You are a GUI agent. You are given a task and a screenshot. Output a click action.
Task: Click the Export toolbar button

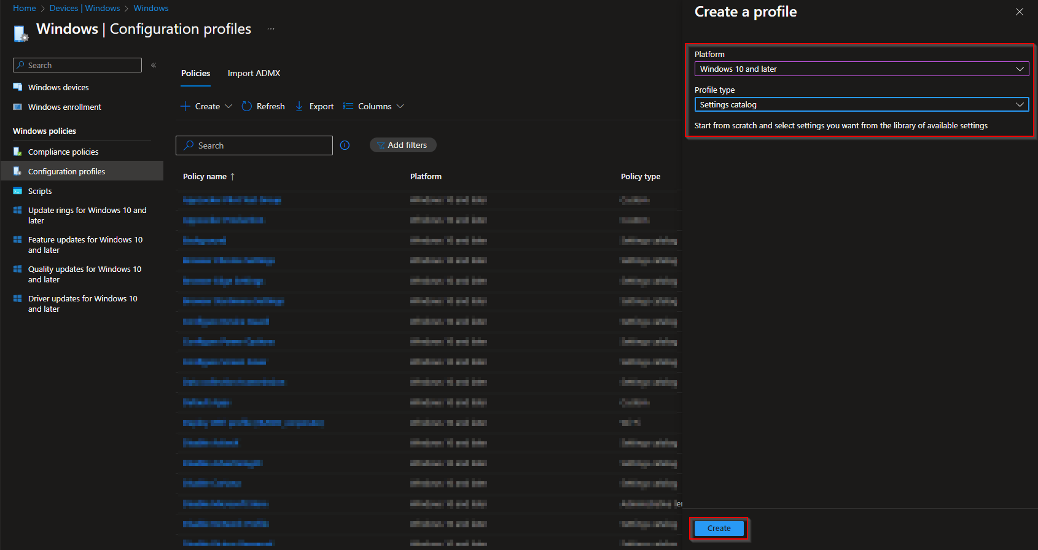point(314,106)
